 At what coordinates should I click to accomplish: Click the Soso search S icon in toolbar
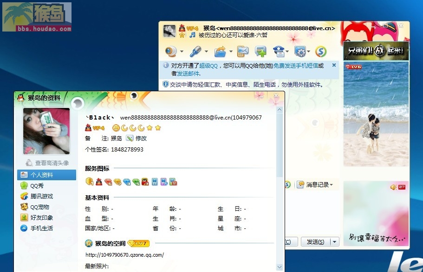coord(321,51)
